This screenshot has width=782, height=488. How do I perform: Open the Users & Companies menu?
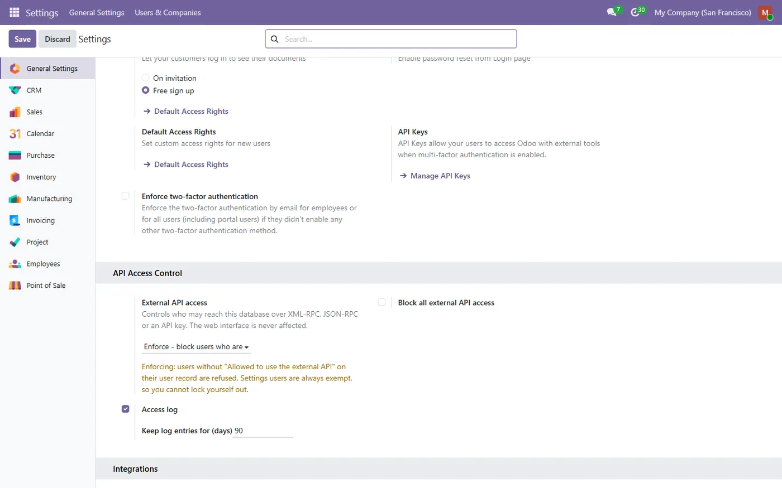tap(168, 12)
